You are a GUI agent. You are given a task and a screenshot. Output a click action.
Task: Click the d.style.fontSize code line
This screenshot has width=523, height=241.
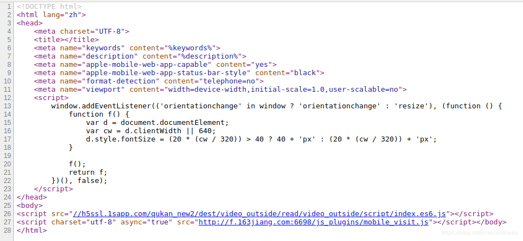(261, 139)
